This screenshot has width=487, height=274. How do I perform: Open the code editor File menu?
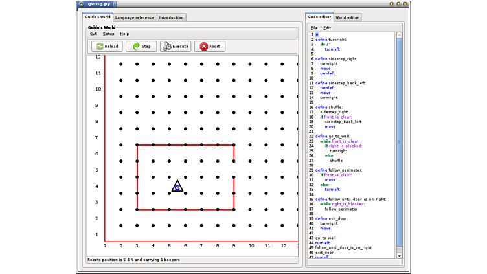tap(314, 28)
